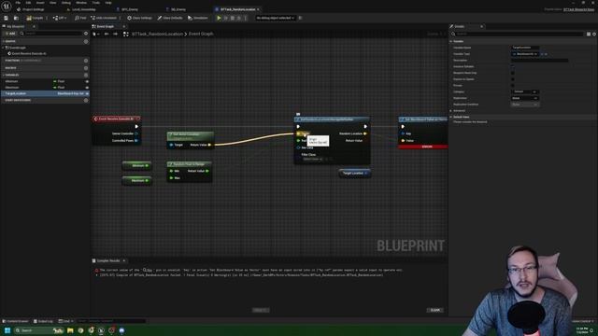Collapse the Variables section

tap(4, 75)
